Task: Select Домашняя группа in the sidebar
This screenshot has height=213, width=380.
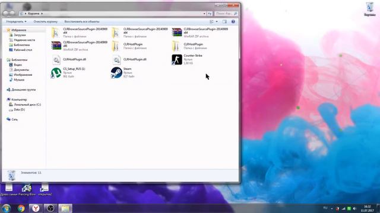Action: (x=23, y=89)
